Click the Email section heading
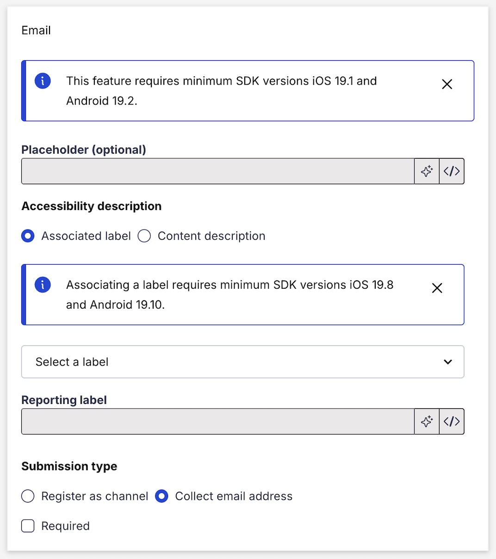The height and width of the screenshot is (559, 496). pos(36,31)
